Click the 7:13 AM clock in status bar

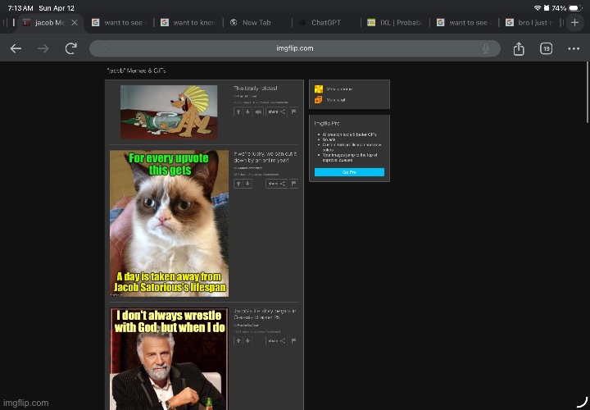20,8
